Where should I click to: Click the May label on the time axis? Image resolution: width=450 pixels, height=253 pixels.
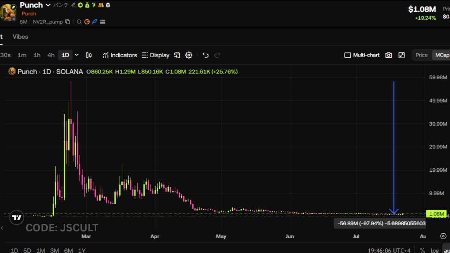[221, 236]
